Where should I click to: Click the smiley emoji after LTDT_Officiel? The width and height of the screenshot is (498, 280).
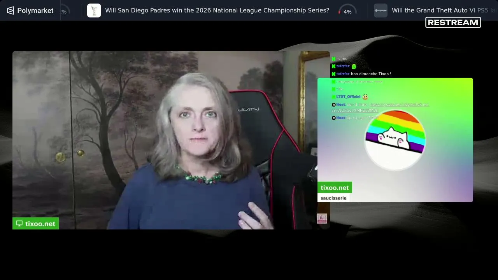[x=365, y=97]
